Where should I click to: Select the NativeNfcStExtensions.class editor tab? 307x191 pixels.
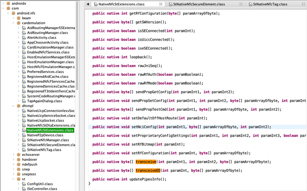121,4
